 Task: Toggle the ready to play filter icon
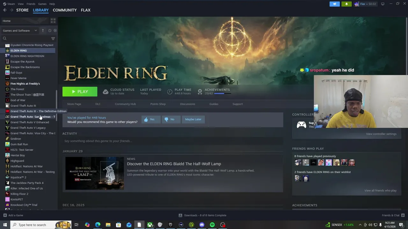coord(55,31)
